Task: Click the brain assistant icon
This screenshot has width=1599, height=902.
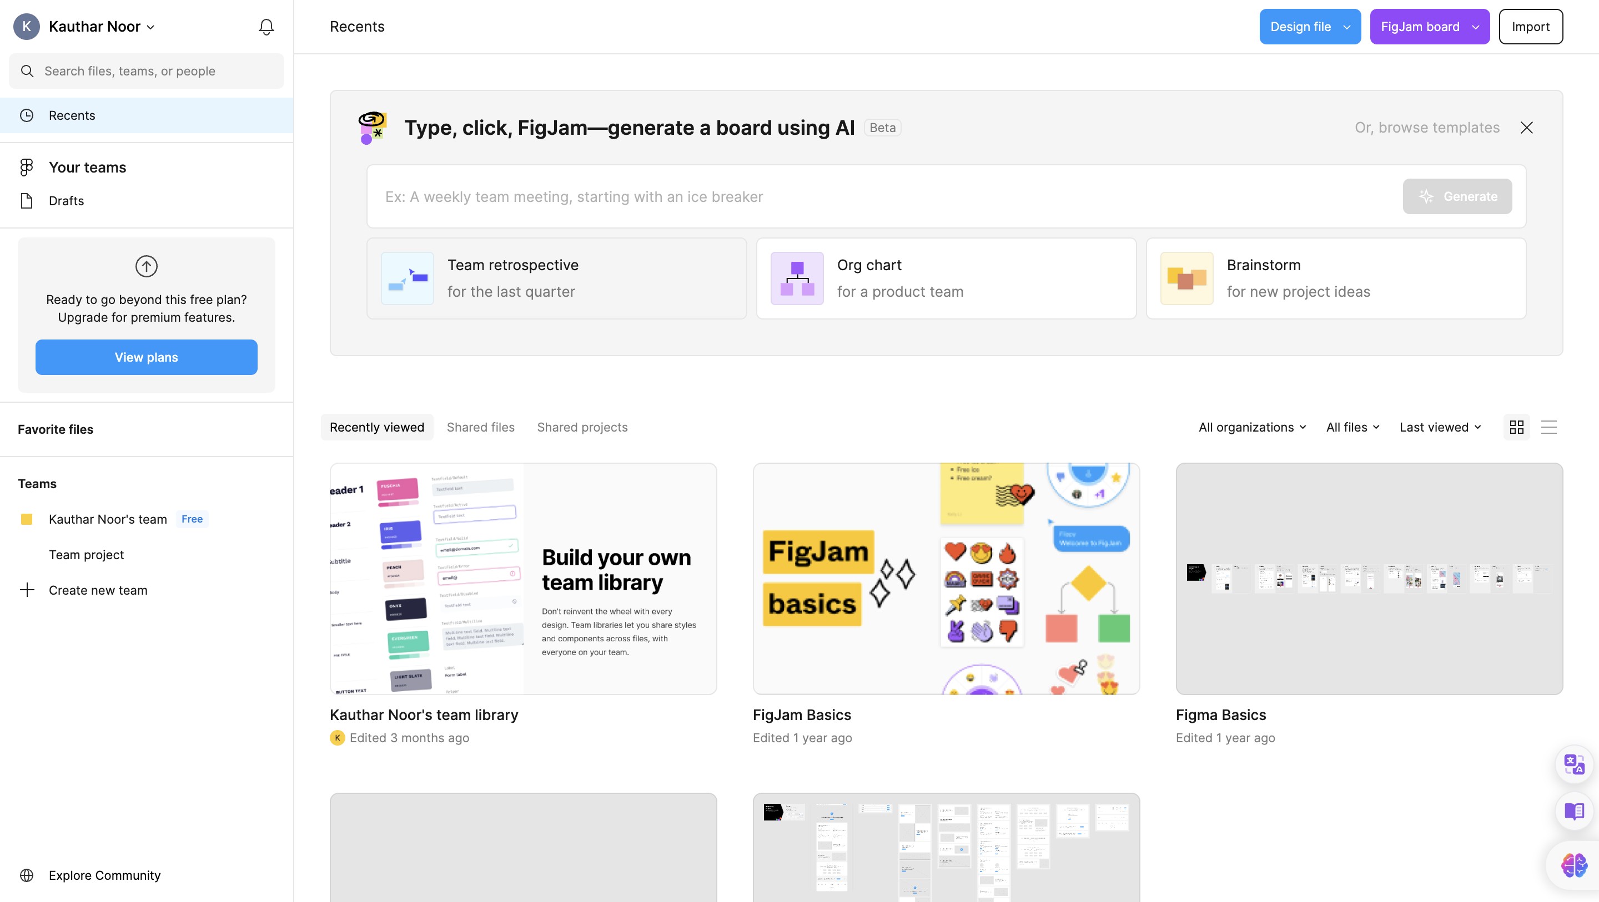Action: (1573, 865)
